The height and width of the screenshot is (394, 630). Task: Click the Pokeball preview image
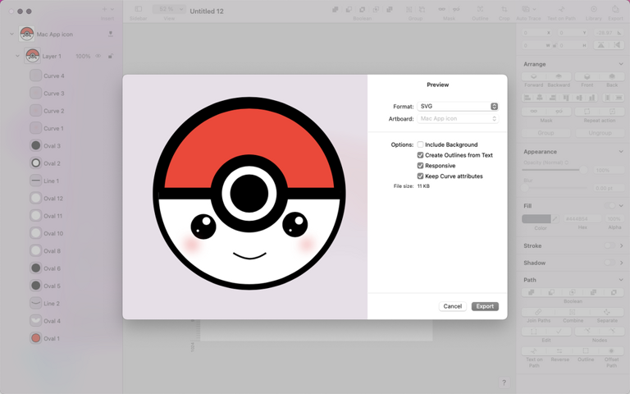coord(249,193)
